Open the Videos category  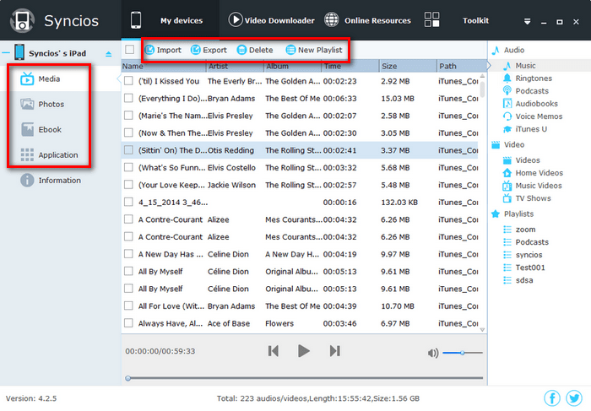(x=528, y=160)
